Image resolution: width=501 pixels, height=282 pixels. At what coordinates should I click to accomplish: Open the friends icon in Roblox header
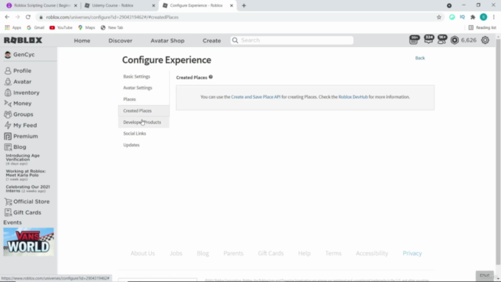pyautogui.click(x=442, y=40)
